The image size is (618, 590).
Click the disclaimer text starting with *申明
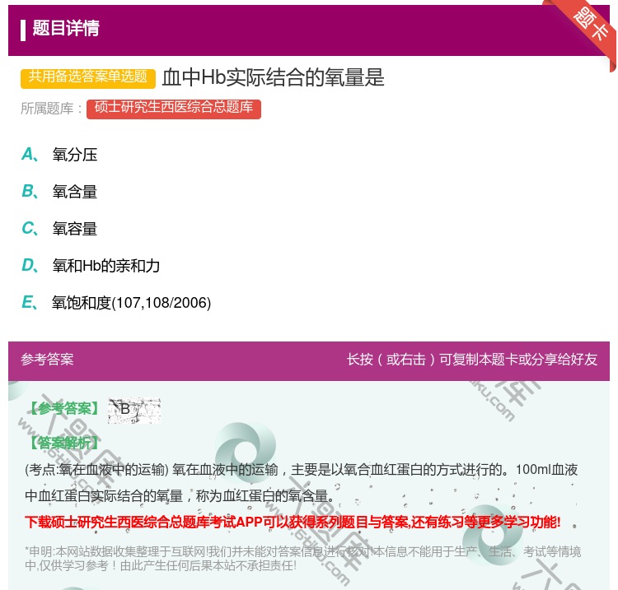[302, 559]
